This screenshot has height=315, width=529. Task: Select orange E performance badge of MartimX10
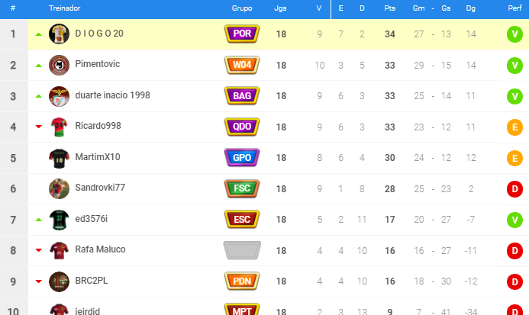coord(514,158)
